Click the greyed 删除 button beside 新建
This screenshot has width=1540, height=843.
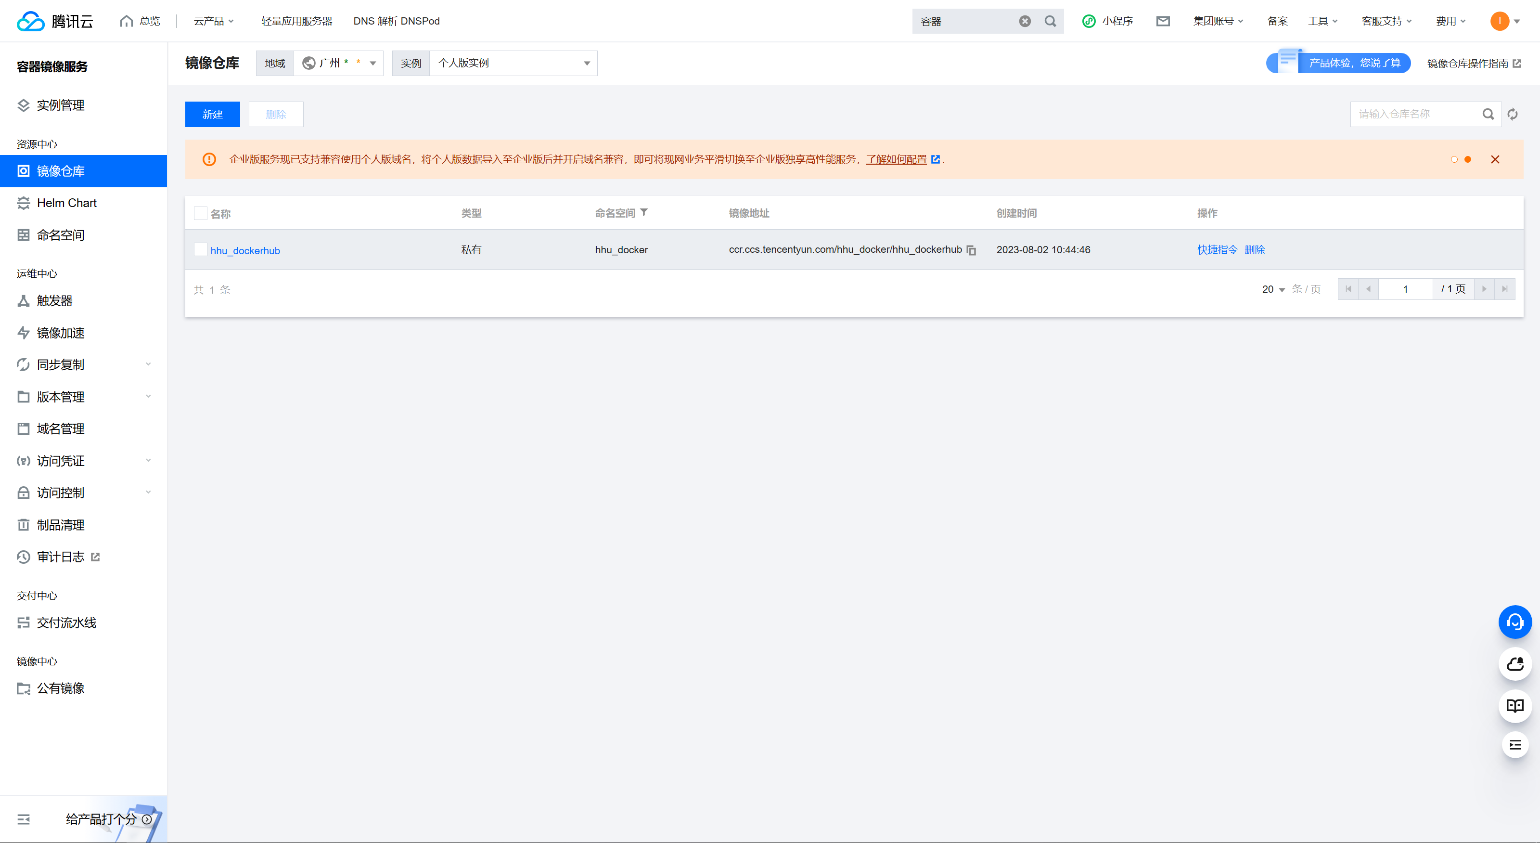tap(276, 114)
